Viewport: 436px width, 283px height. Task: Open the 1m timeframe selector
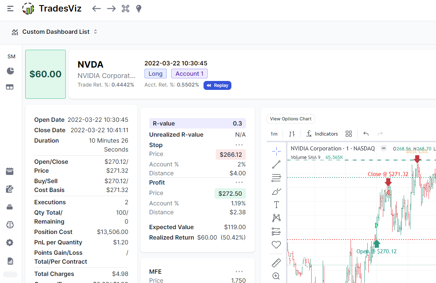coord(274,134)
